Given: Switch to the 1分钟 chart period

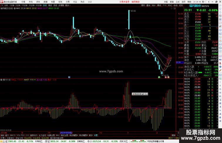Looking at the screenshot, I should pos(12,5).
